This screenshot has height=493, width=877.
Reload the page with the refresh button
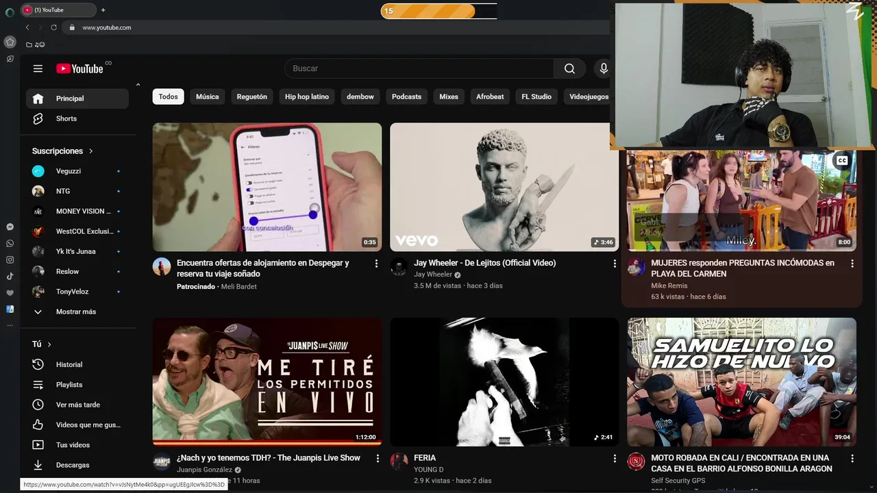click(x=53, y=27)
